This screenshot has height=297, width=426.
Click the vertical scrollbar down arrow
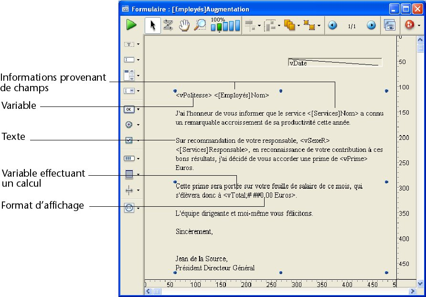coord(420,284)
